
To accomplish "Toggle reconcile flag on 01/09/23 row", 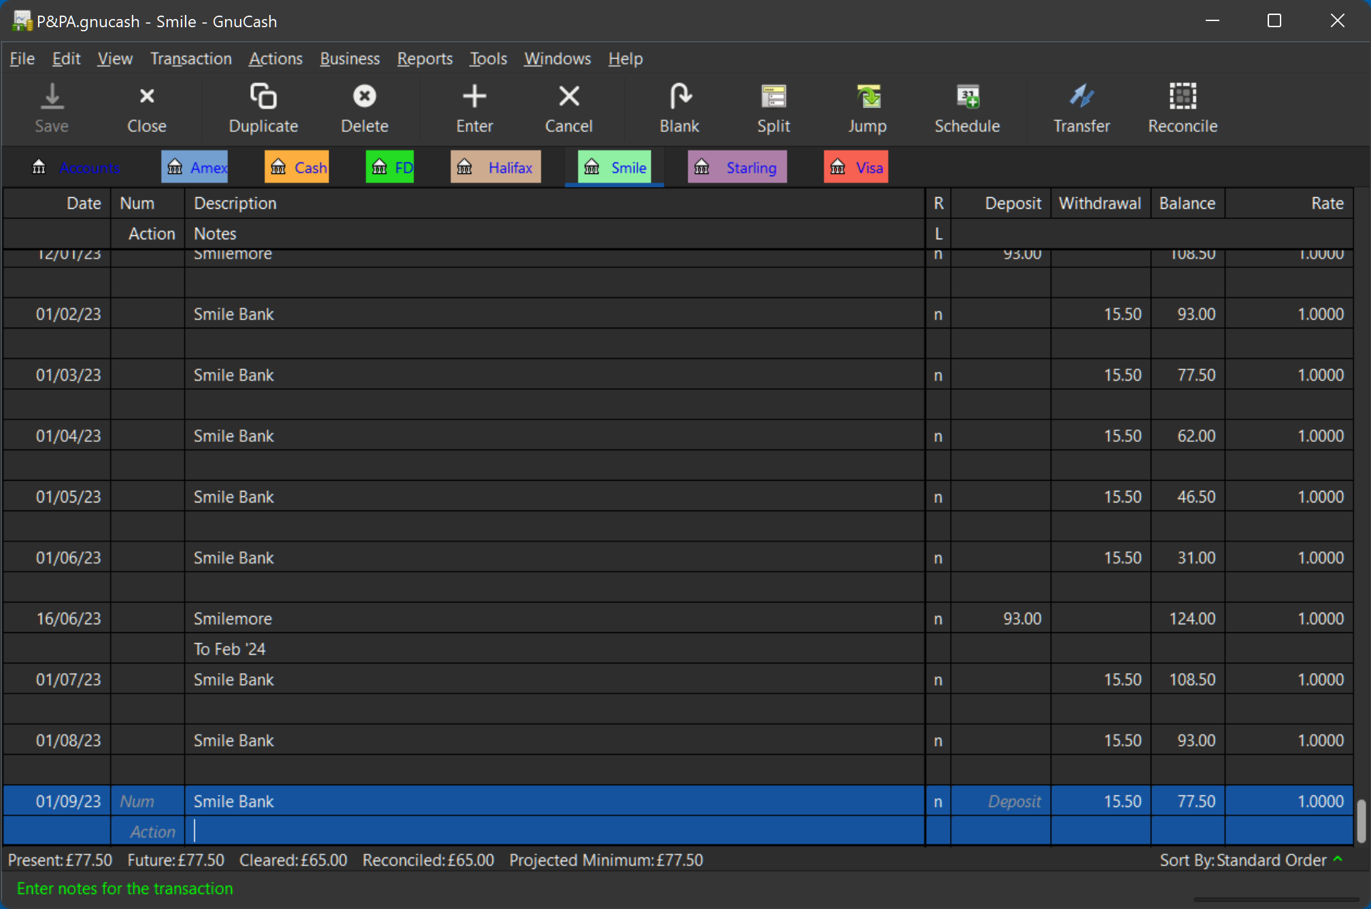I will (x=938, y=802).
